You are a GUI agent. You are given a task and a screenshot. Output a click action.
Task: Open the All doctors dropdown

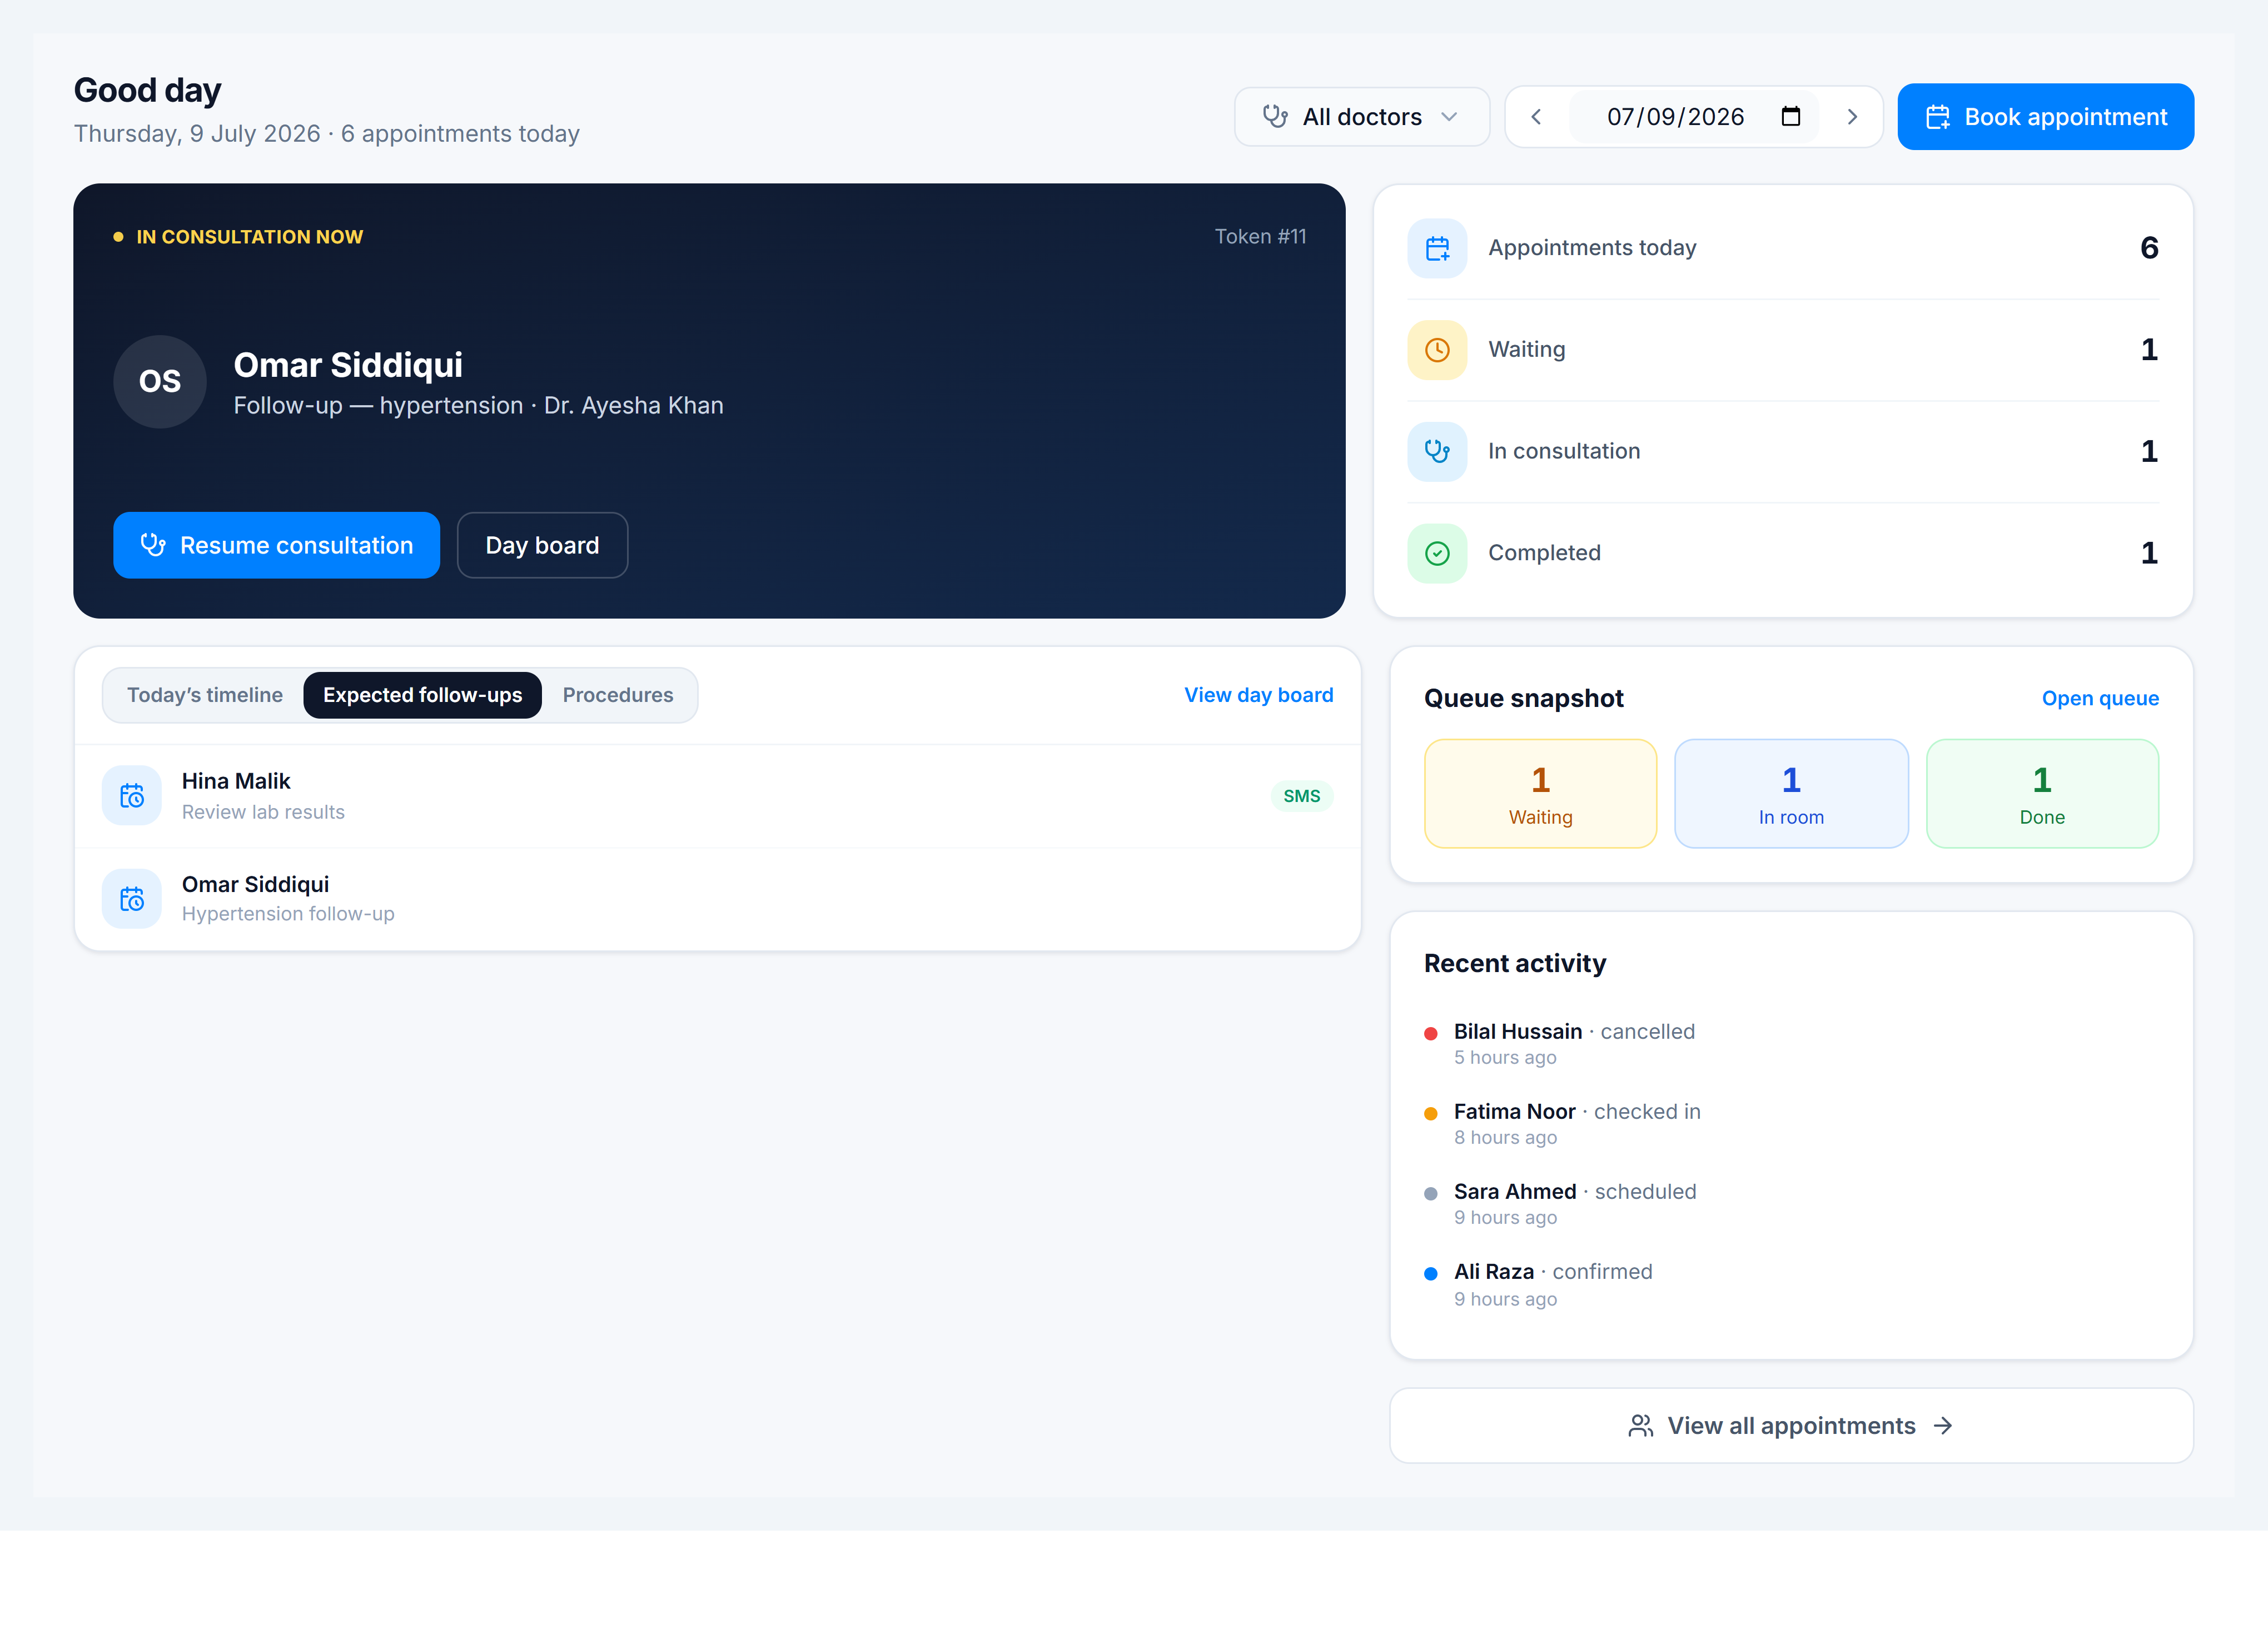tap(1361, 117)
